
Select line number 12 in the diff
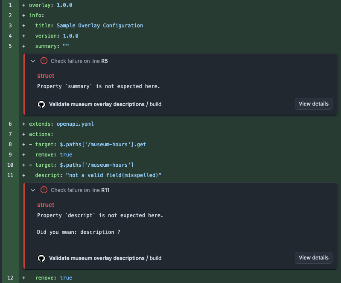[x=10, y=278]
